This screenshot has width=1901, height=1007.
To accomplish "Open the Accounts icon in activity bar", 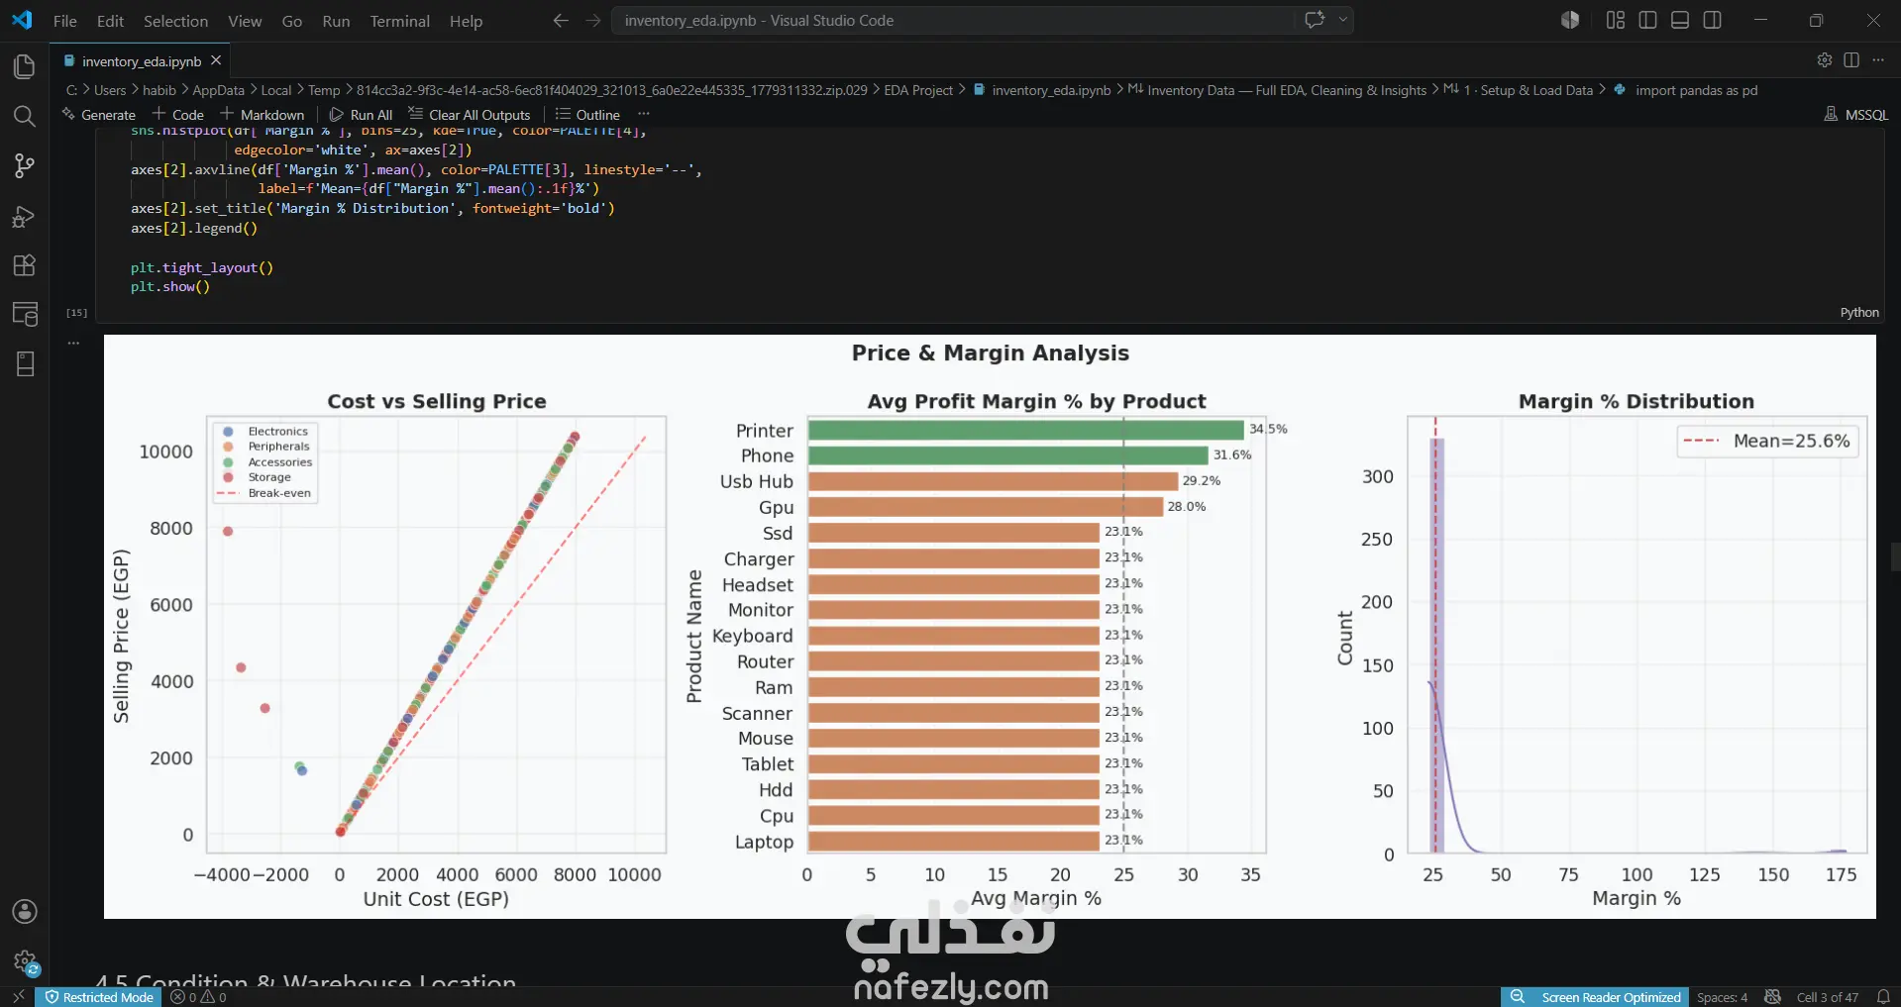I will [x=25, y=912].
